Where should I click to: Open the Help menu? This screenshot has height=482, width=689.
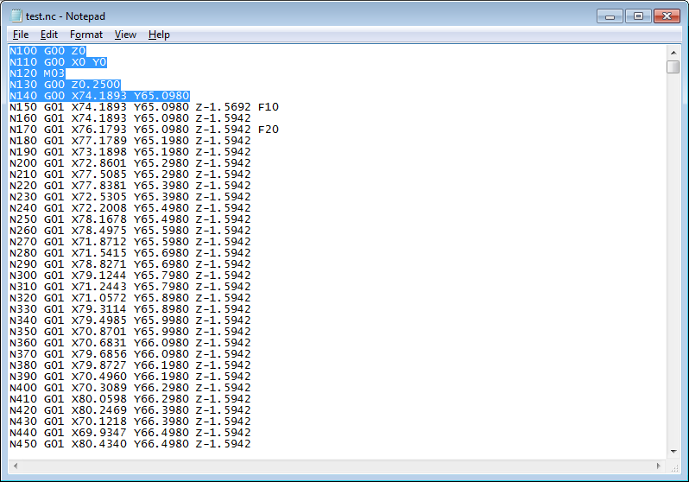click(x=159, y=35)
